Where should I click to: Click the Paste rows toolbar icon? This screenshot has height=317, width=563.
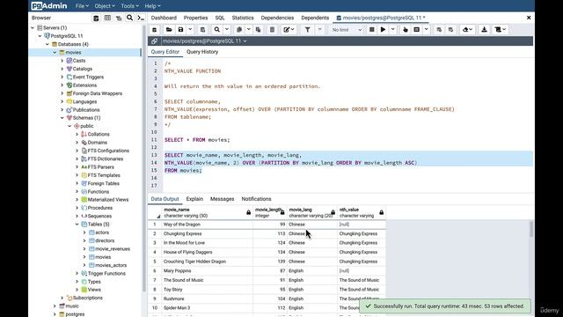tap(258, 30)
